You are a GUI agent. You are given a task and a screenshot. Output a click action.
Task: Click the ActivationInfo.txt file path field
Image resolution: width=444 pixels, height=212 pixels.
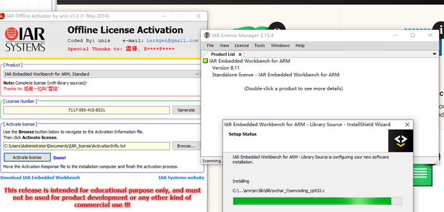pyautogui.click(x=87, y=146)
